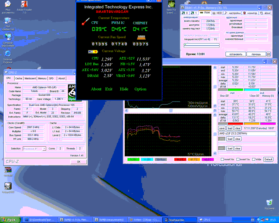Select the skull desktop icon below WinRAR

point(8,188)
